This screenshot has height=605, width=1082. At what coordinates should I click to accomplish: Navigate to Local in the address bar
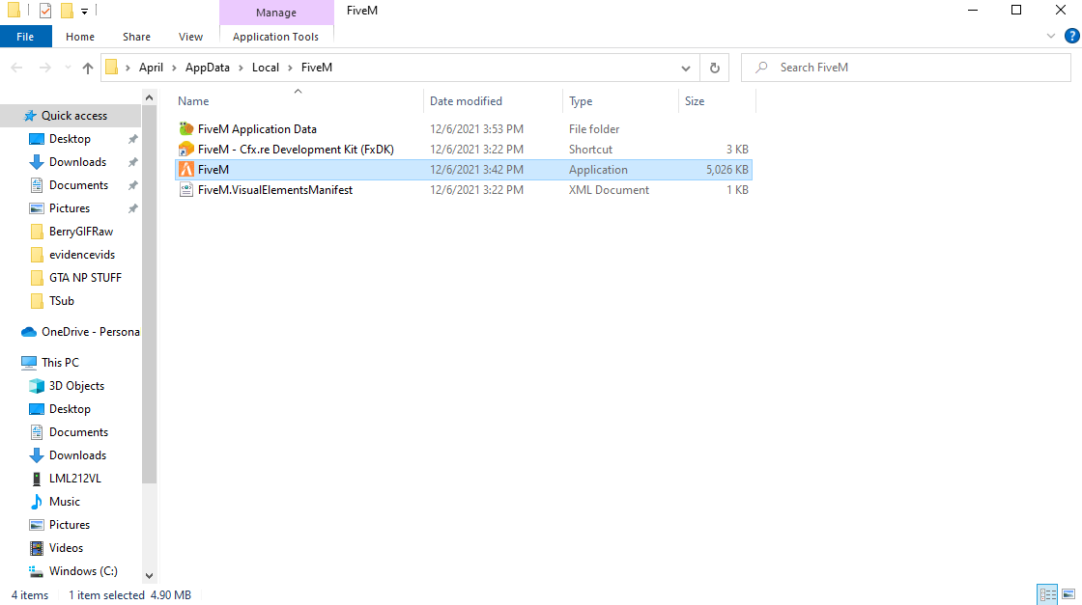265,68
